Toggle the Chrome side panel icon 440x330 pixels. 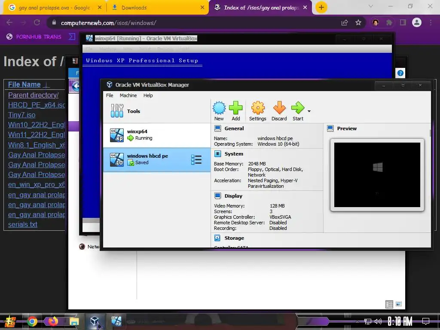point(403,23)
